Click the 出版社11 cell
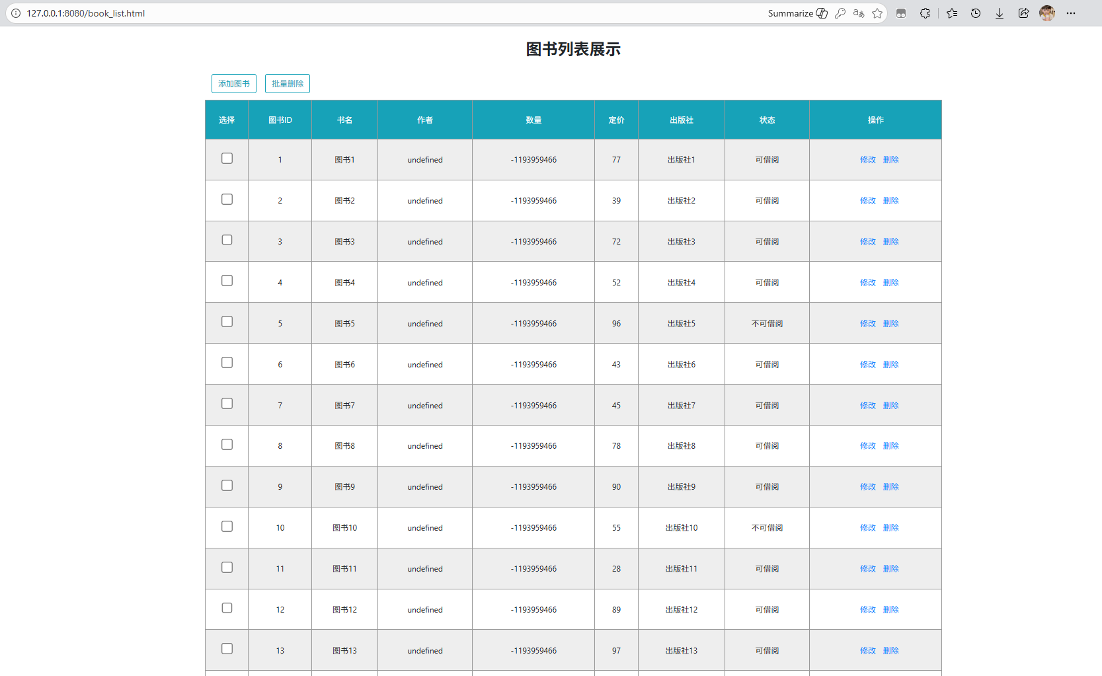The height and width of the screenshot is (676, 1102). 682,569
